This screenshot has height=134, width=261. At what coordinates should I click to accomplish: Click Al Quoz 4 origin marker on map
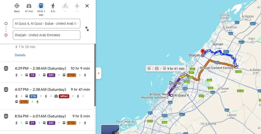coord(172,95)
